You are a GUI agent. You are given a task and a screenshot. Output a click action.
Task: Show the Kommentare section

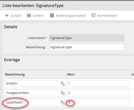(107, 15)
